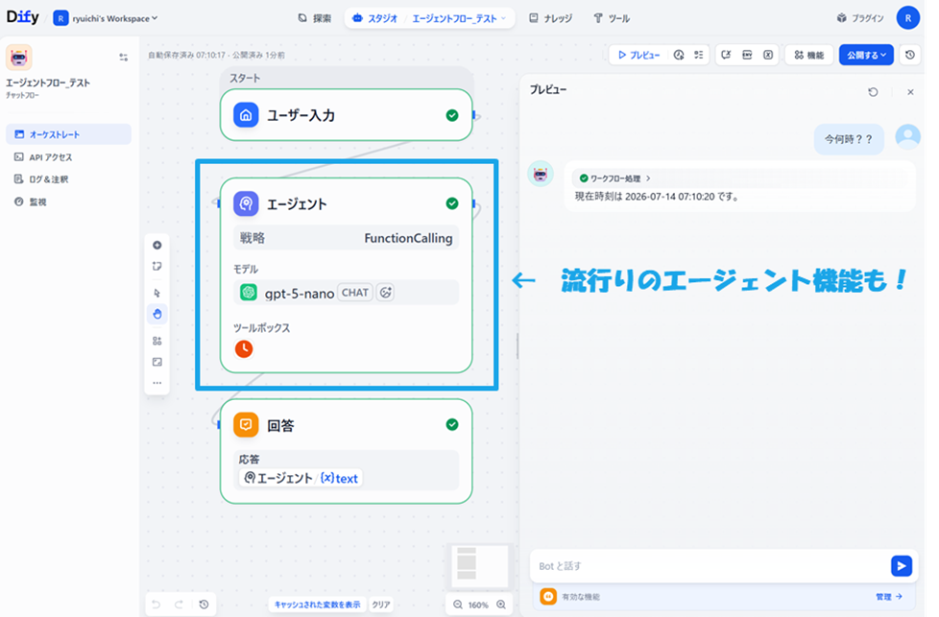Open the change history clock icon at bottom
Image resolution: width=939 pixels, height=617 pixels.
point(204,605)
